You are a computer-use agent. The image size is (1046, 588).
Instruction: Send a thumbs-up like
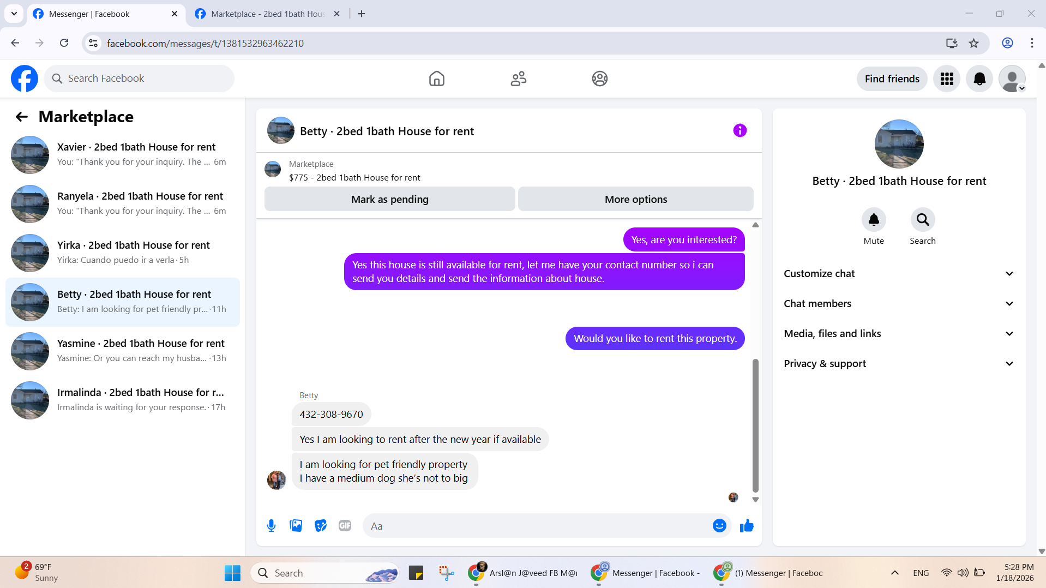tap(747, 526)
